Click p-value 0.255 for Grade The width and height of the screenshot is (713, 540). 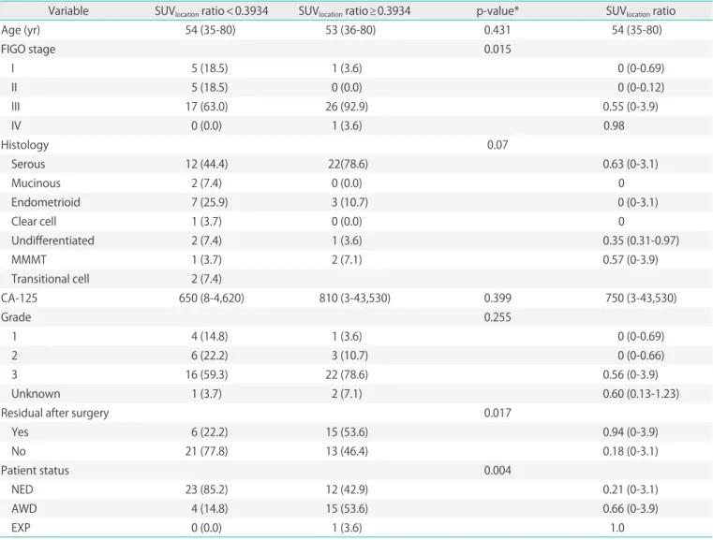click(498, 317)
